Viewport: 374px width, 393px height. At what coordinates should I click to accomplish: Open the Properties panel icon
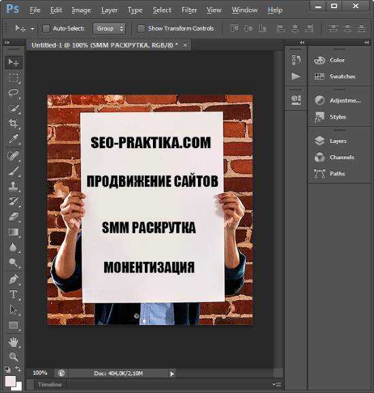296,99
